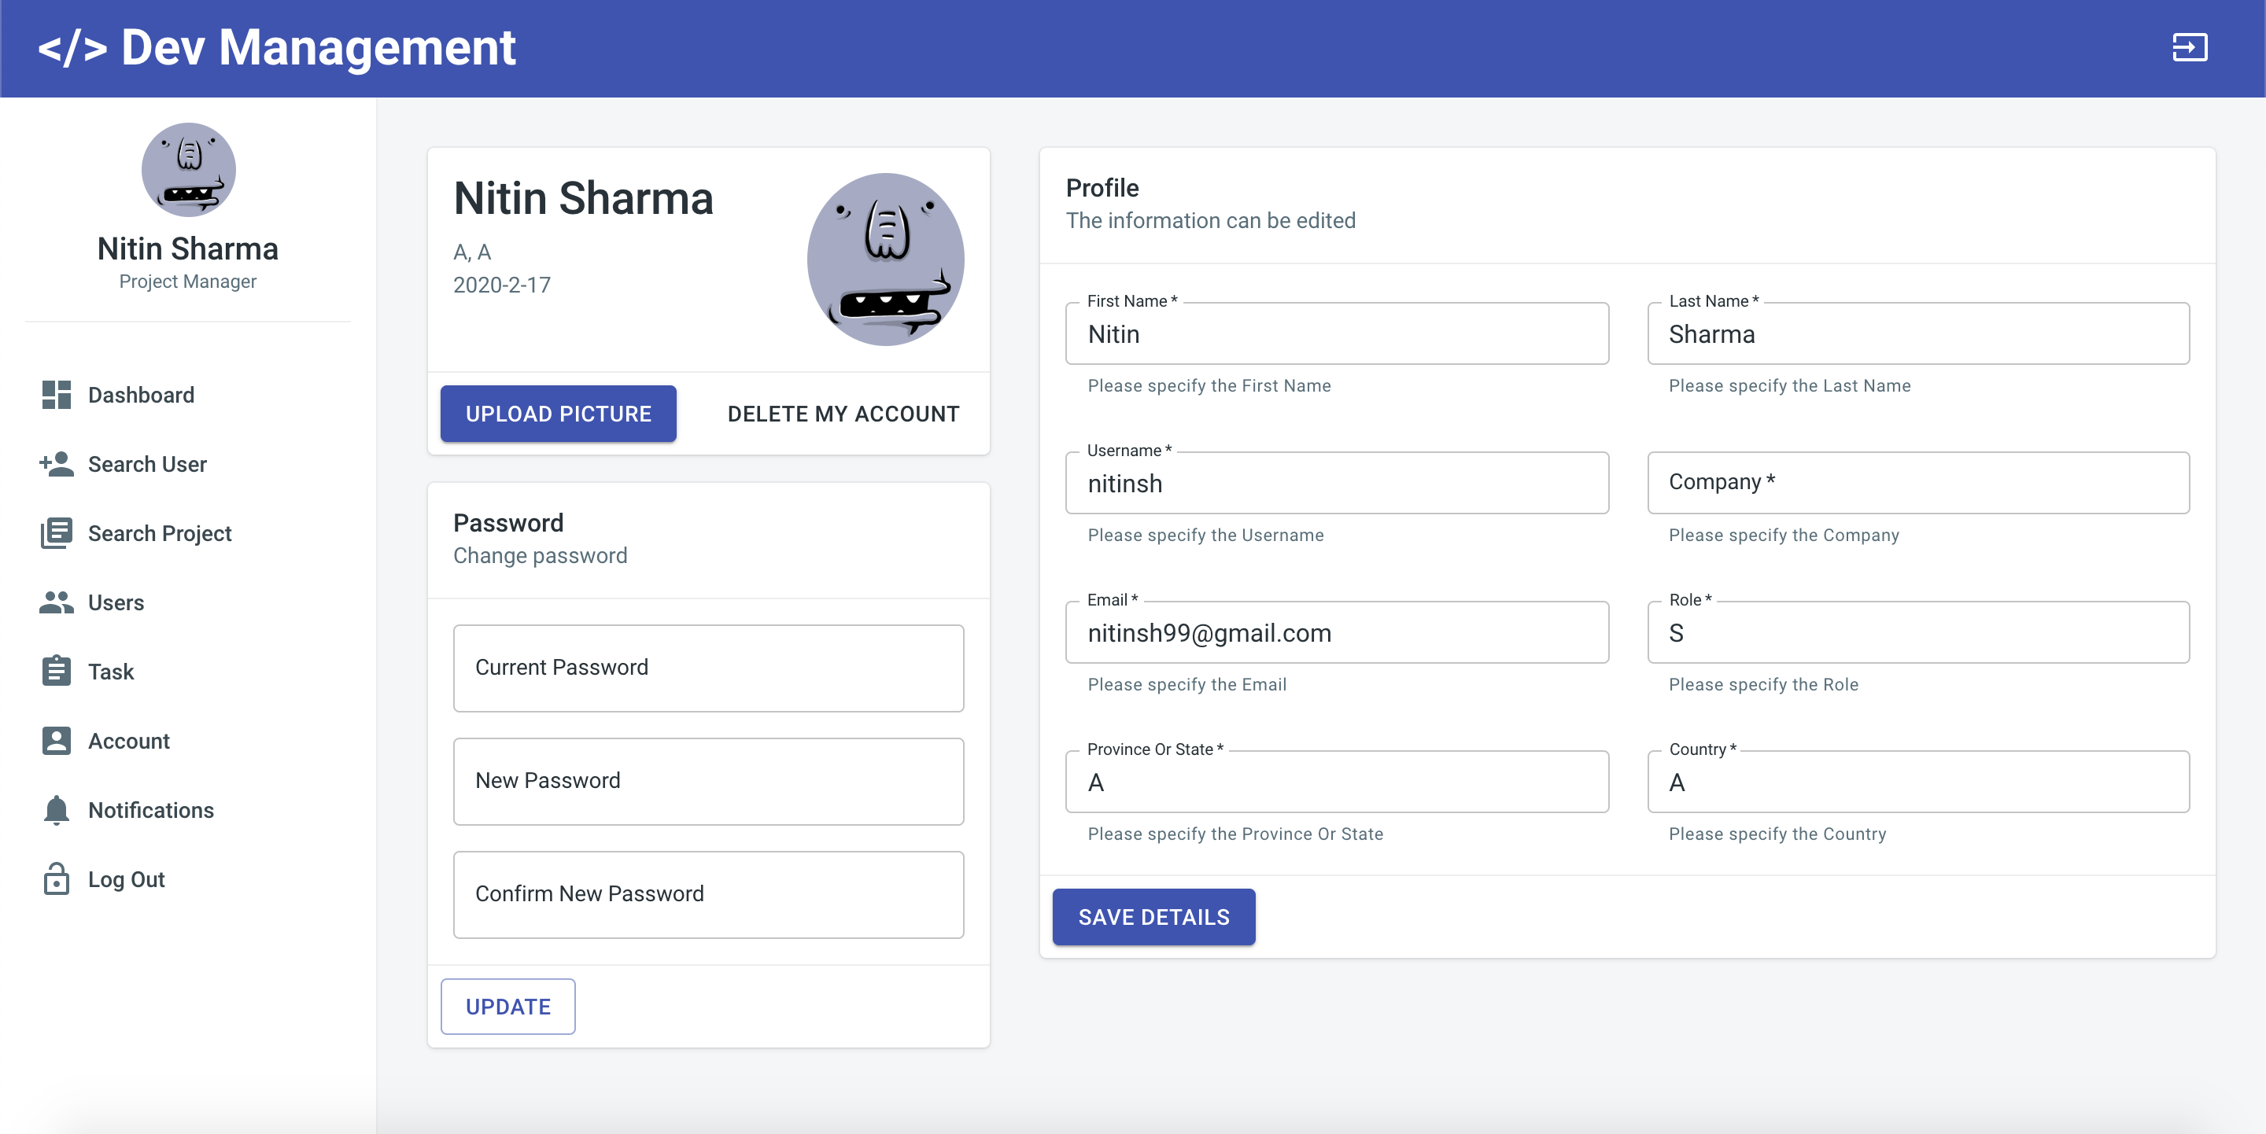Click the large profile avatar image

point(885,260)
